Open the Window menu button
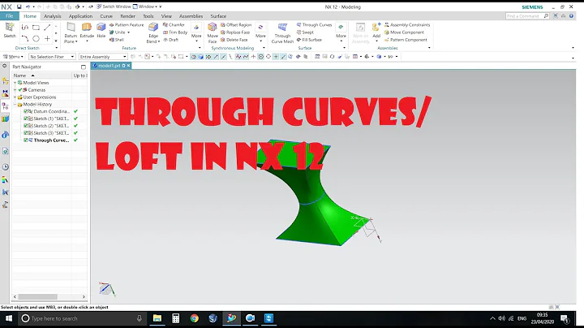The width and height of the screenshot is (584, 328). tap(146, 6)
